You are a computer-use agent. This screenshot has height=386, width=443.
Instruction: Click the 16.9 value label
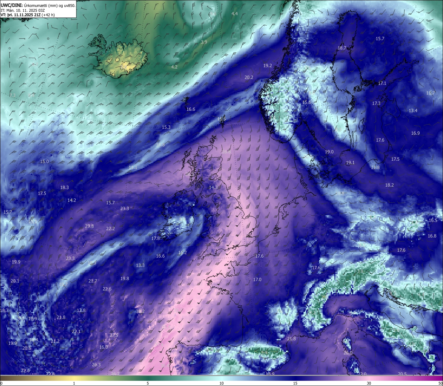415,133
